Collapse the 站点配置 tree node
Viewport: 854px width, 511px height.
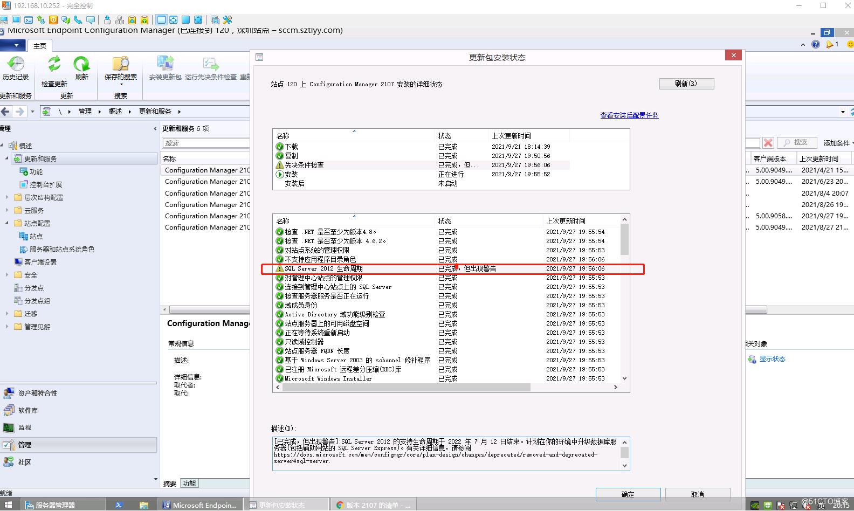(x=7, y=223)
